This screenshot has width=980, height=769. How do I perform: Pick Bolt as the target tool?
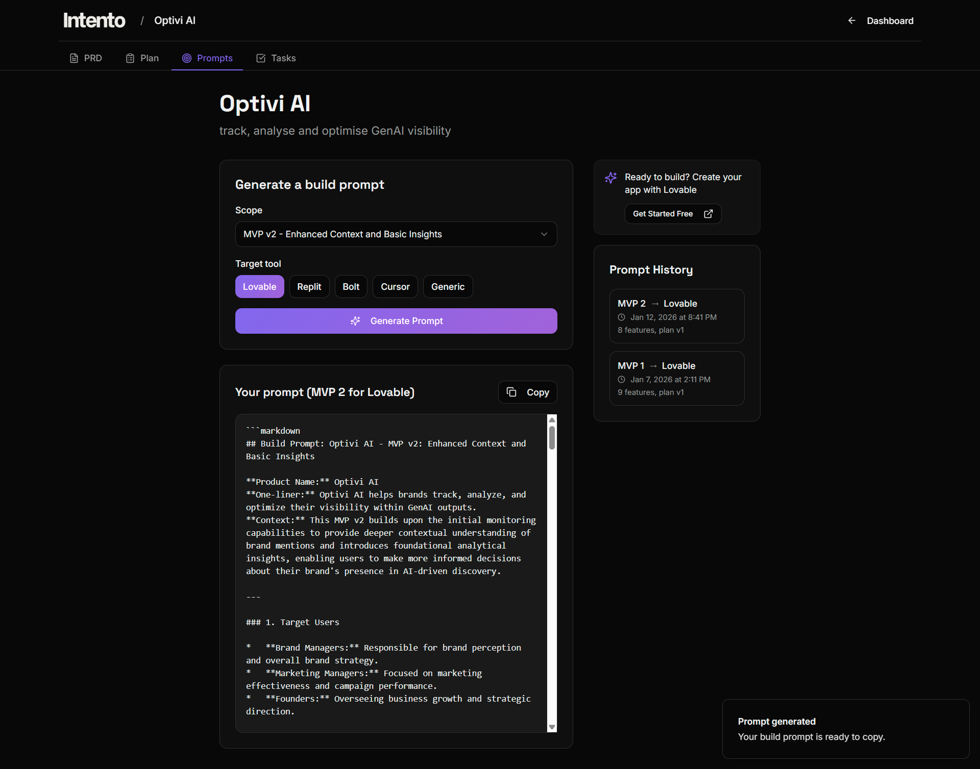(351, 287)
